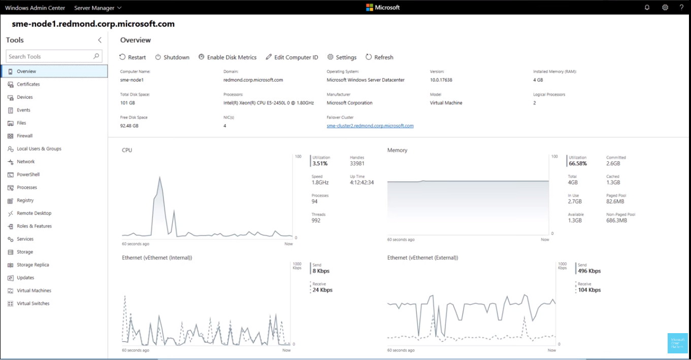Click the Paged Pool value 82.6MB
Viewport: 691px width, 360px height.
[x=615, y=202]
